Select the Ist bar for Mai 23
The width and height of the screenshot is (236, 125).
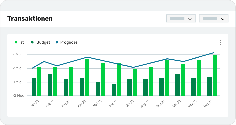(x=103, y=79)
